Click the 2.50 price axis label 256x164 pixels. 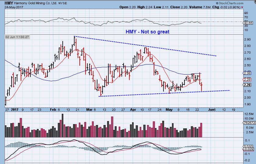[247, 65]
